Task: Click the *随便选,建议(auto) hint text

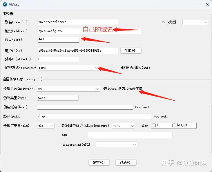Action: coord(136,68)
